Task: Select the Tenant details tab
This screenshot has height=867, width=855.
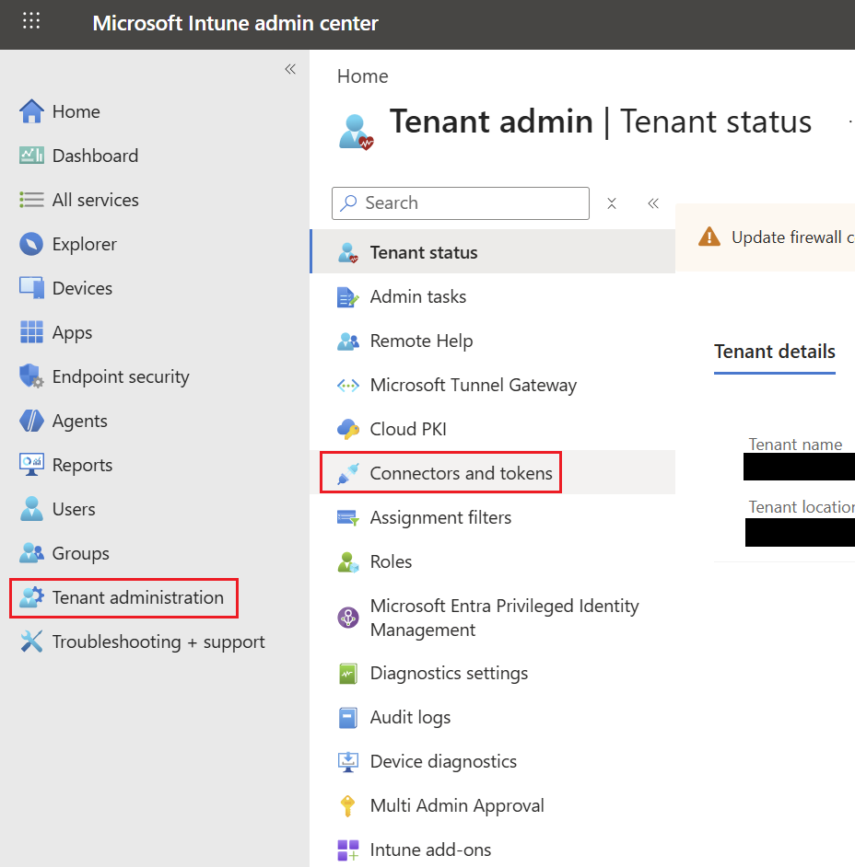Action: [x=774, y=352]
